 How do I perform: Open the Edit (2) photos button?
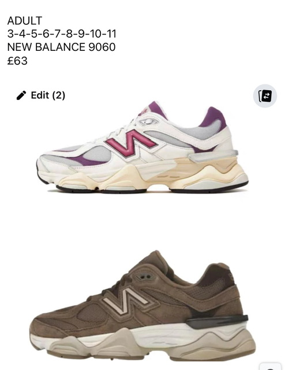click(x=41, y=95)
